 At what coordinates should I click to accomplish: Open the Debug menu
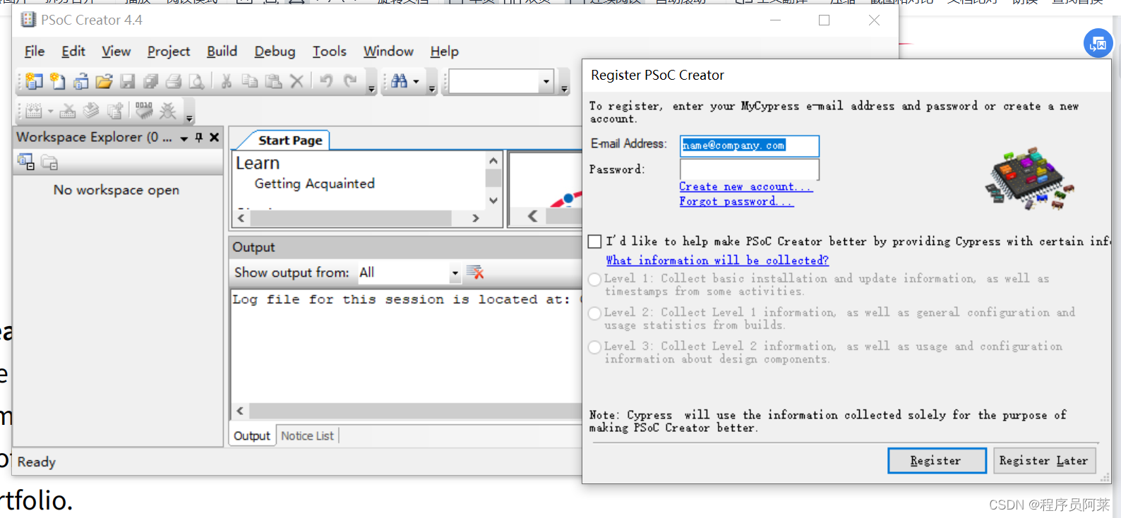click(275, 52)
